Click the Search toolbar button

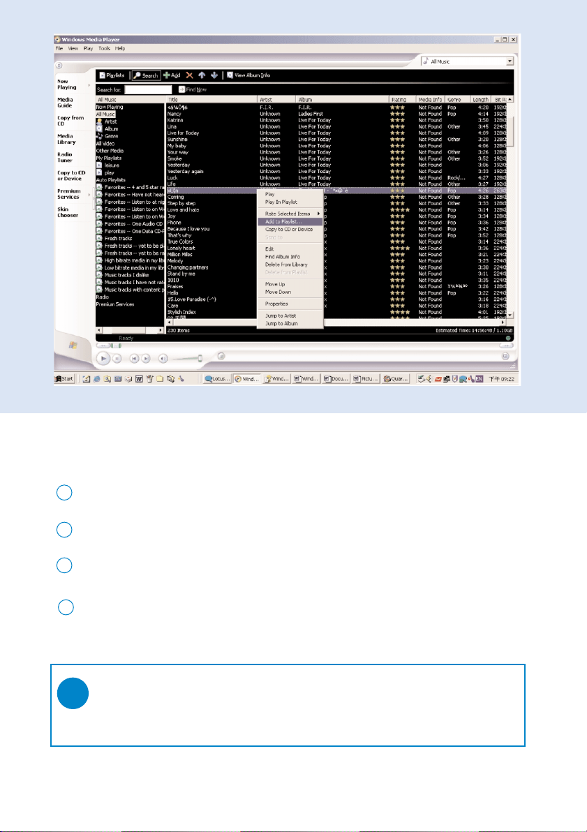click(x=146, y=75)
